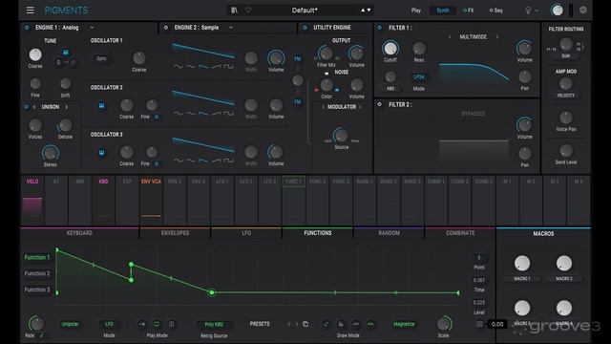Choose the loop Play Mode icon

pos(157,324)
